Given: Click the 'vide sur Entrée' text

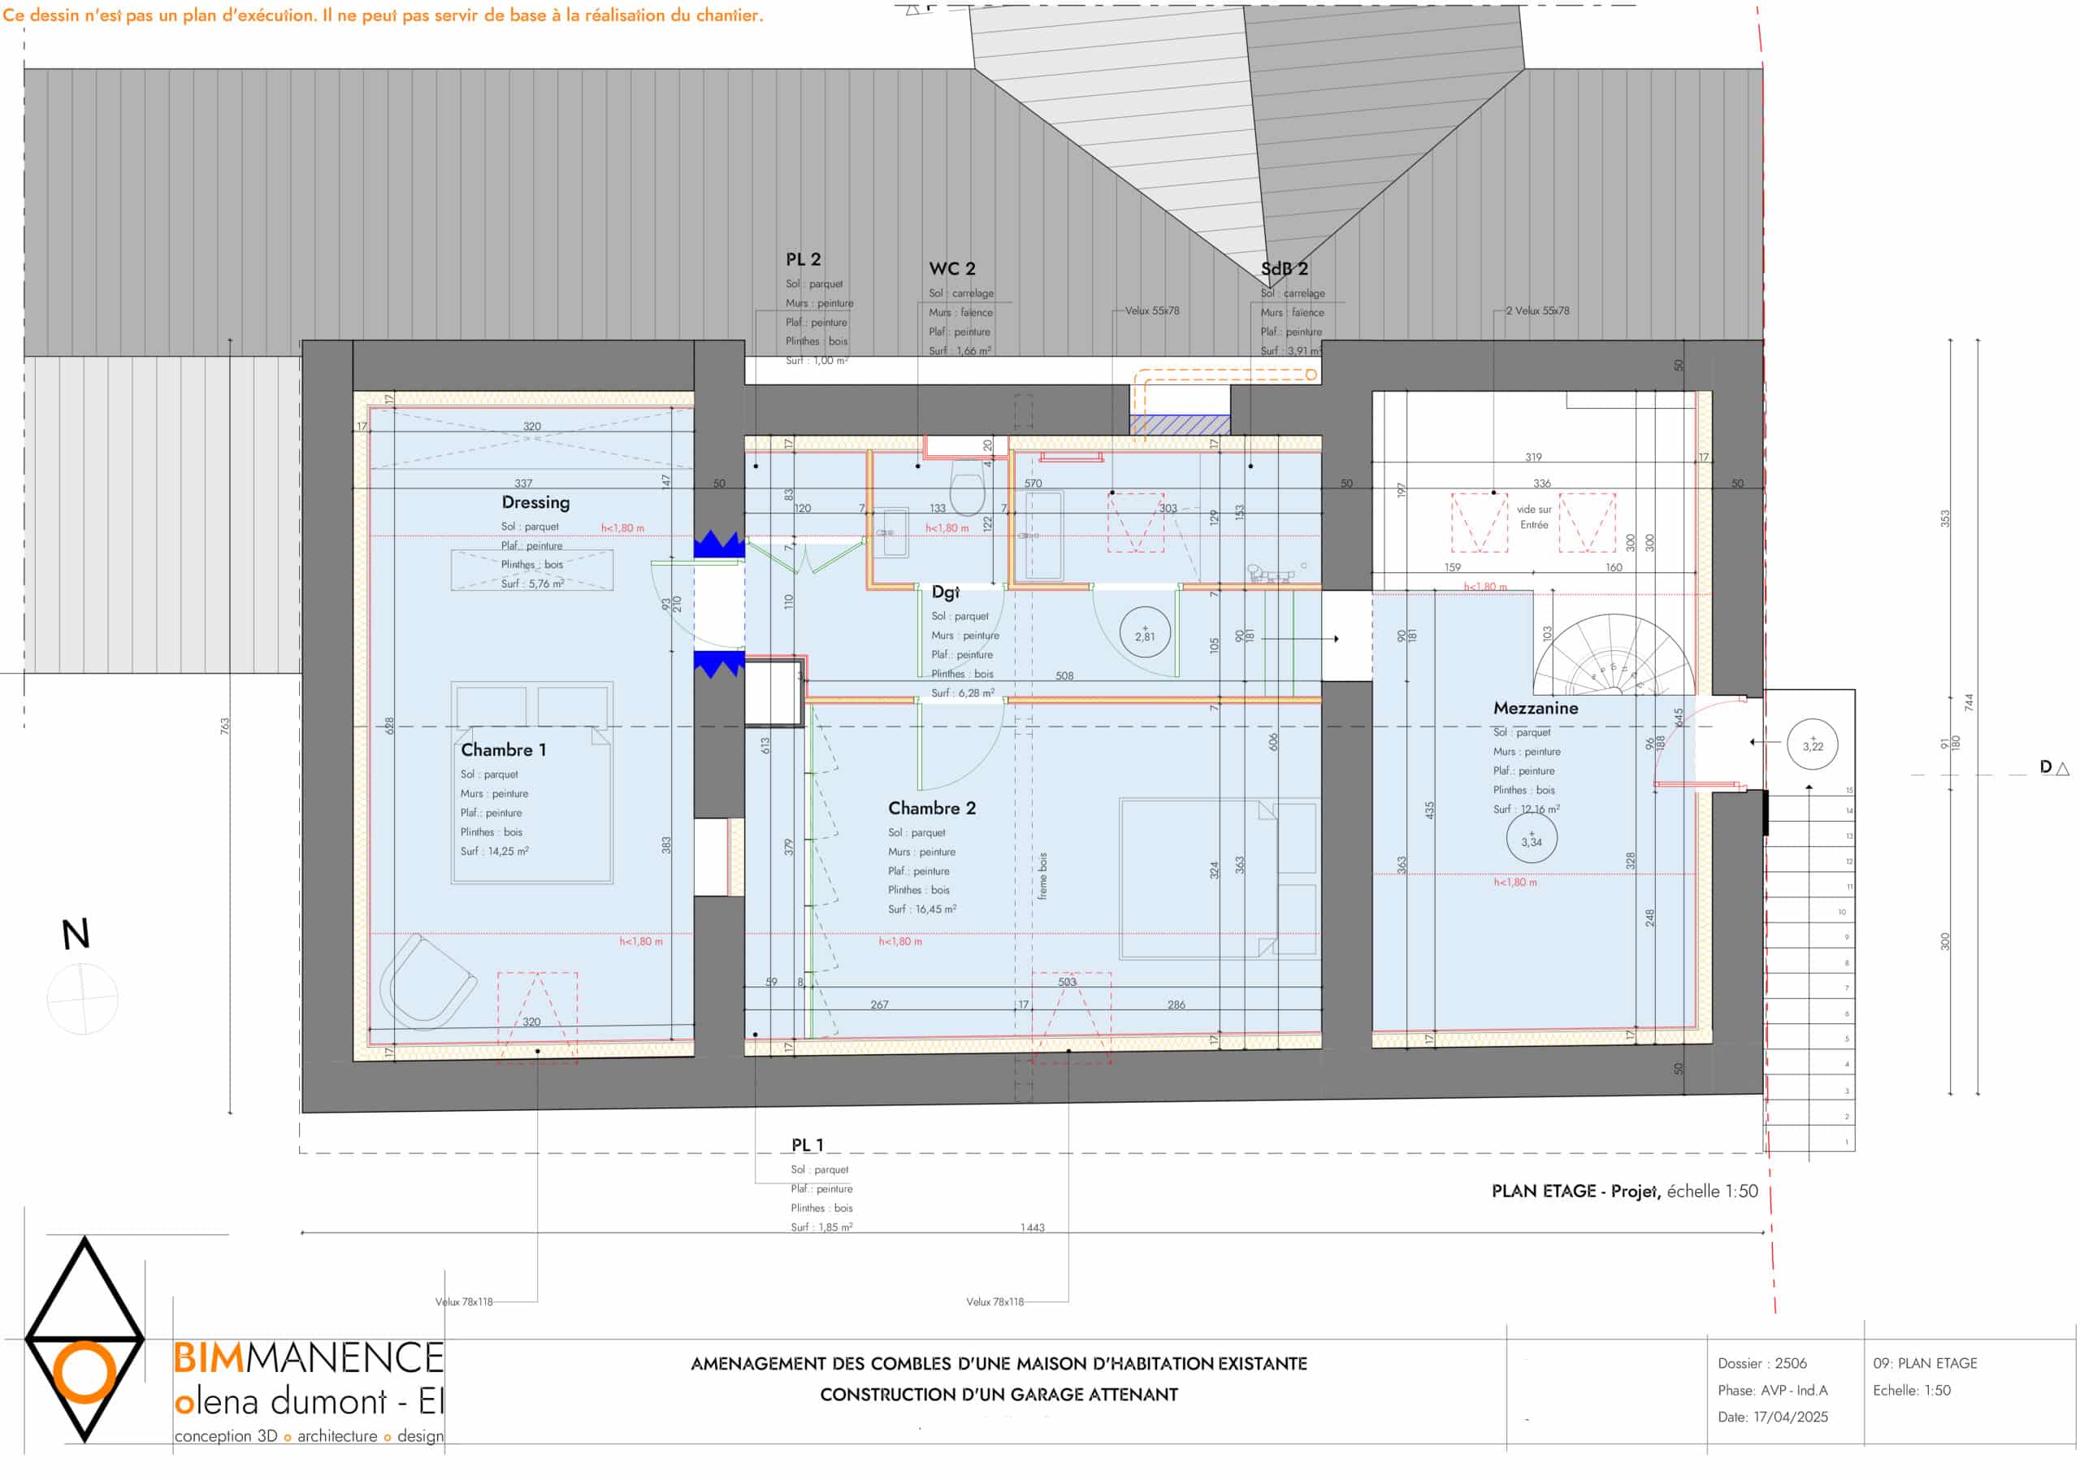Looking at the screenshot, I should tap(1533, 517).
